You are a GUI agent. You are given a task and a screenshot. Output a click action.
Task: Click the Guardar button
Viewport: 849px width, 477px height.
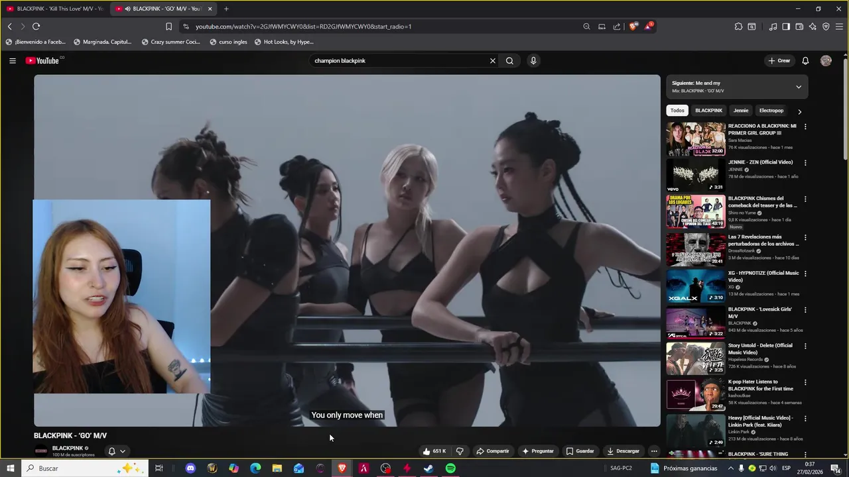point(580,451)
